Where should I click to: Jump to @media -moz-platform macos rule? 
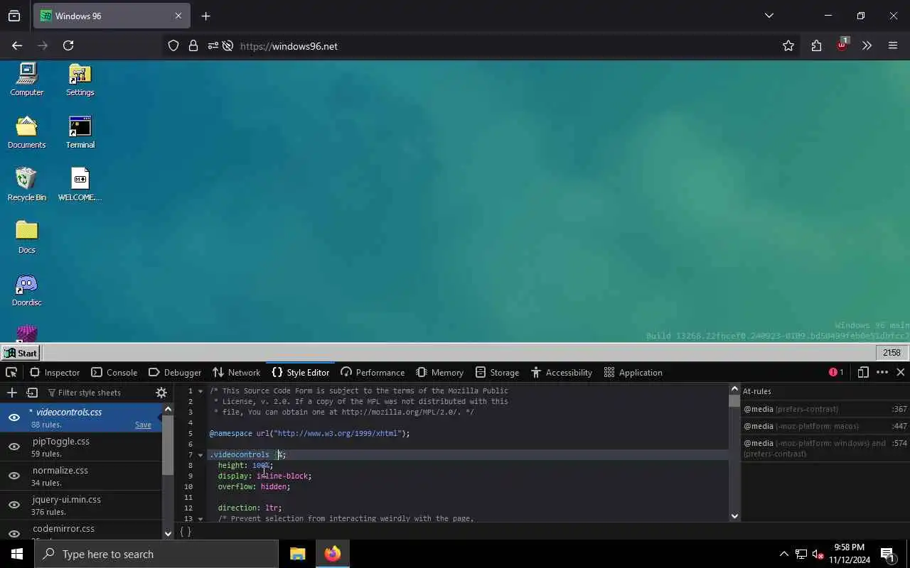825,426
